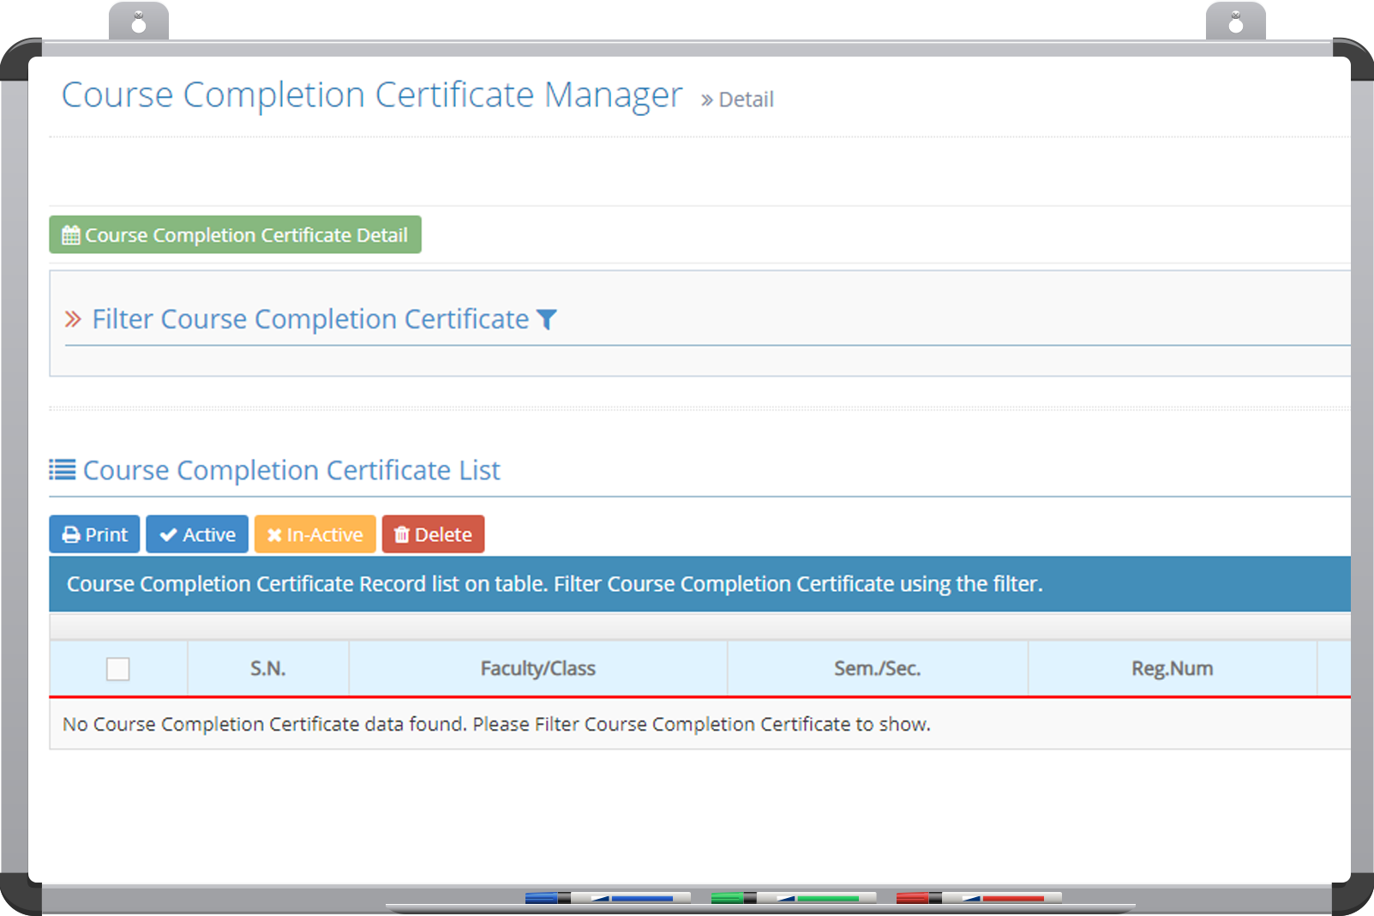Click the In-Active button

click(315, 534)
